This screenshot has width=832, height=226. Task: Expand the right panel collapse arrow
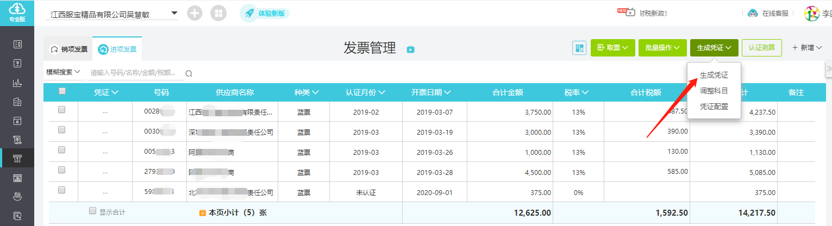click(828, 68)
